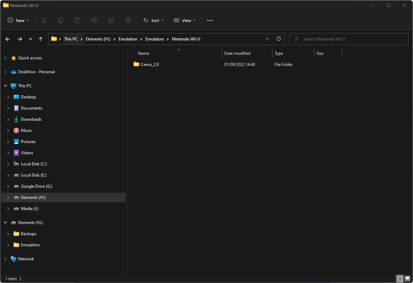Click the Cut scissors icon in toolbar

click(x=44, y=21)
